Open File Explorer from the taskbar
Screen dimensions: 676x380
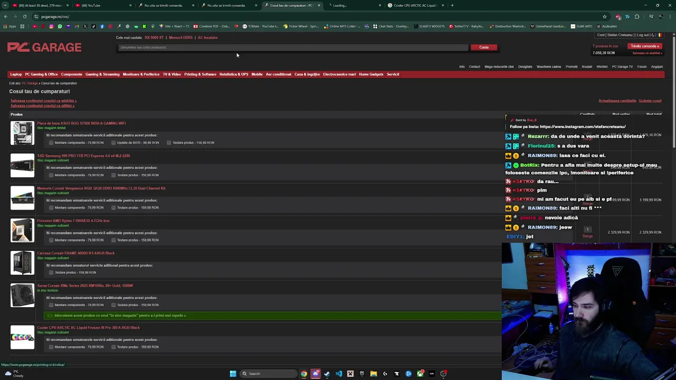(x=373, y=374)
